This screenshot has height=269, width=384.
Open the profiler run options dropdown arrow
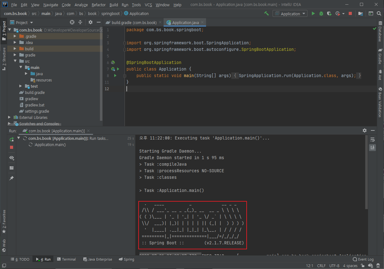[343, 14]
